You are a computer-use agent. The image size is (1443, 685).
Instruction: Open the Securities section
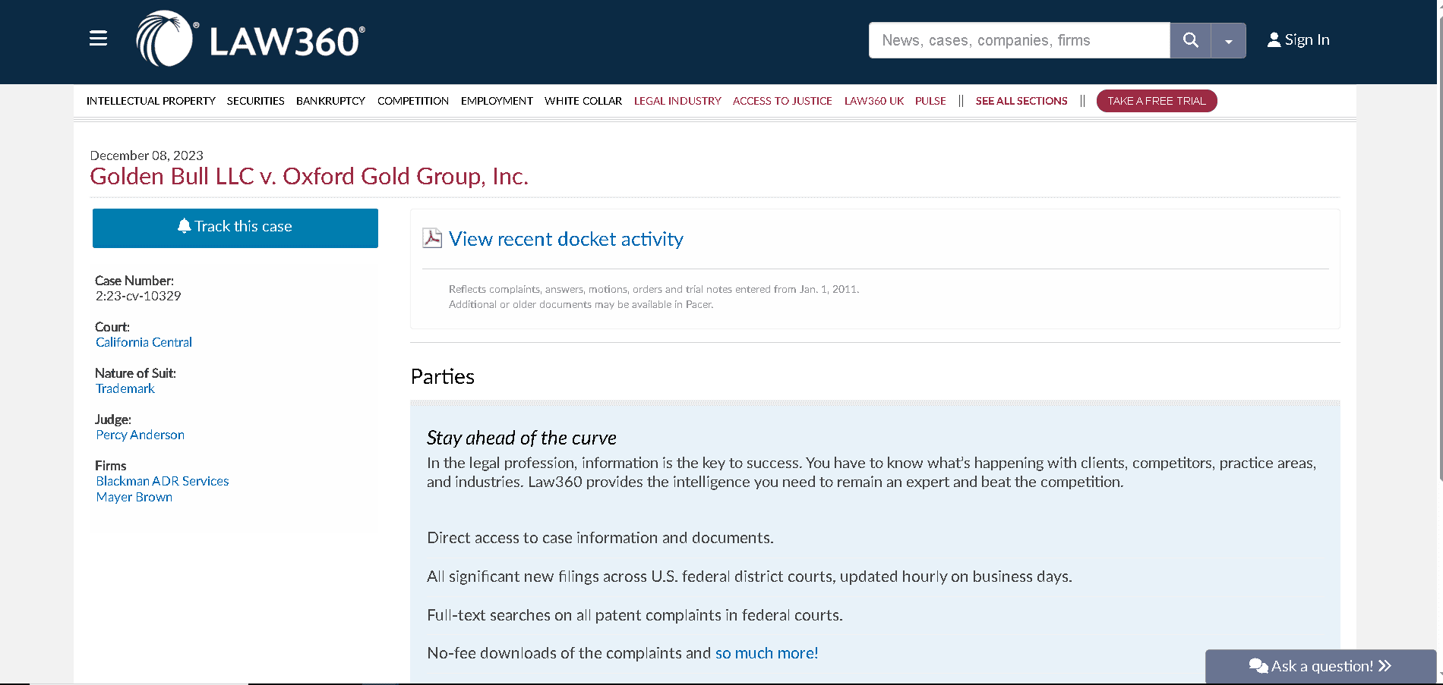256,101
